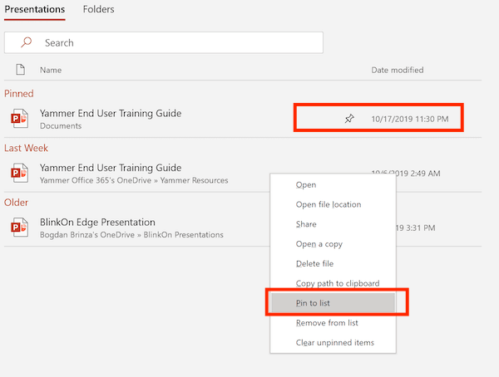
Task: Click the magnifying glass search icon
Action: point(26,42)
